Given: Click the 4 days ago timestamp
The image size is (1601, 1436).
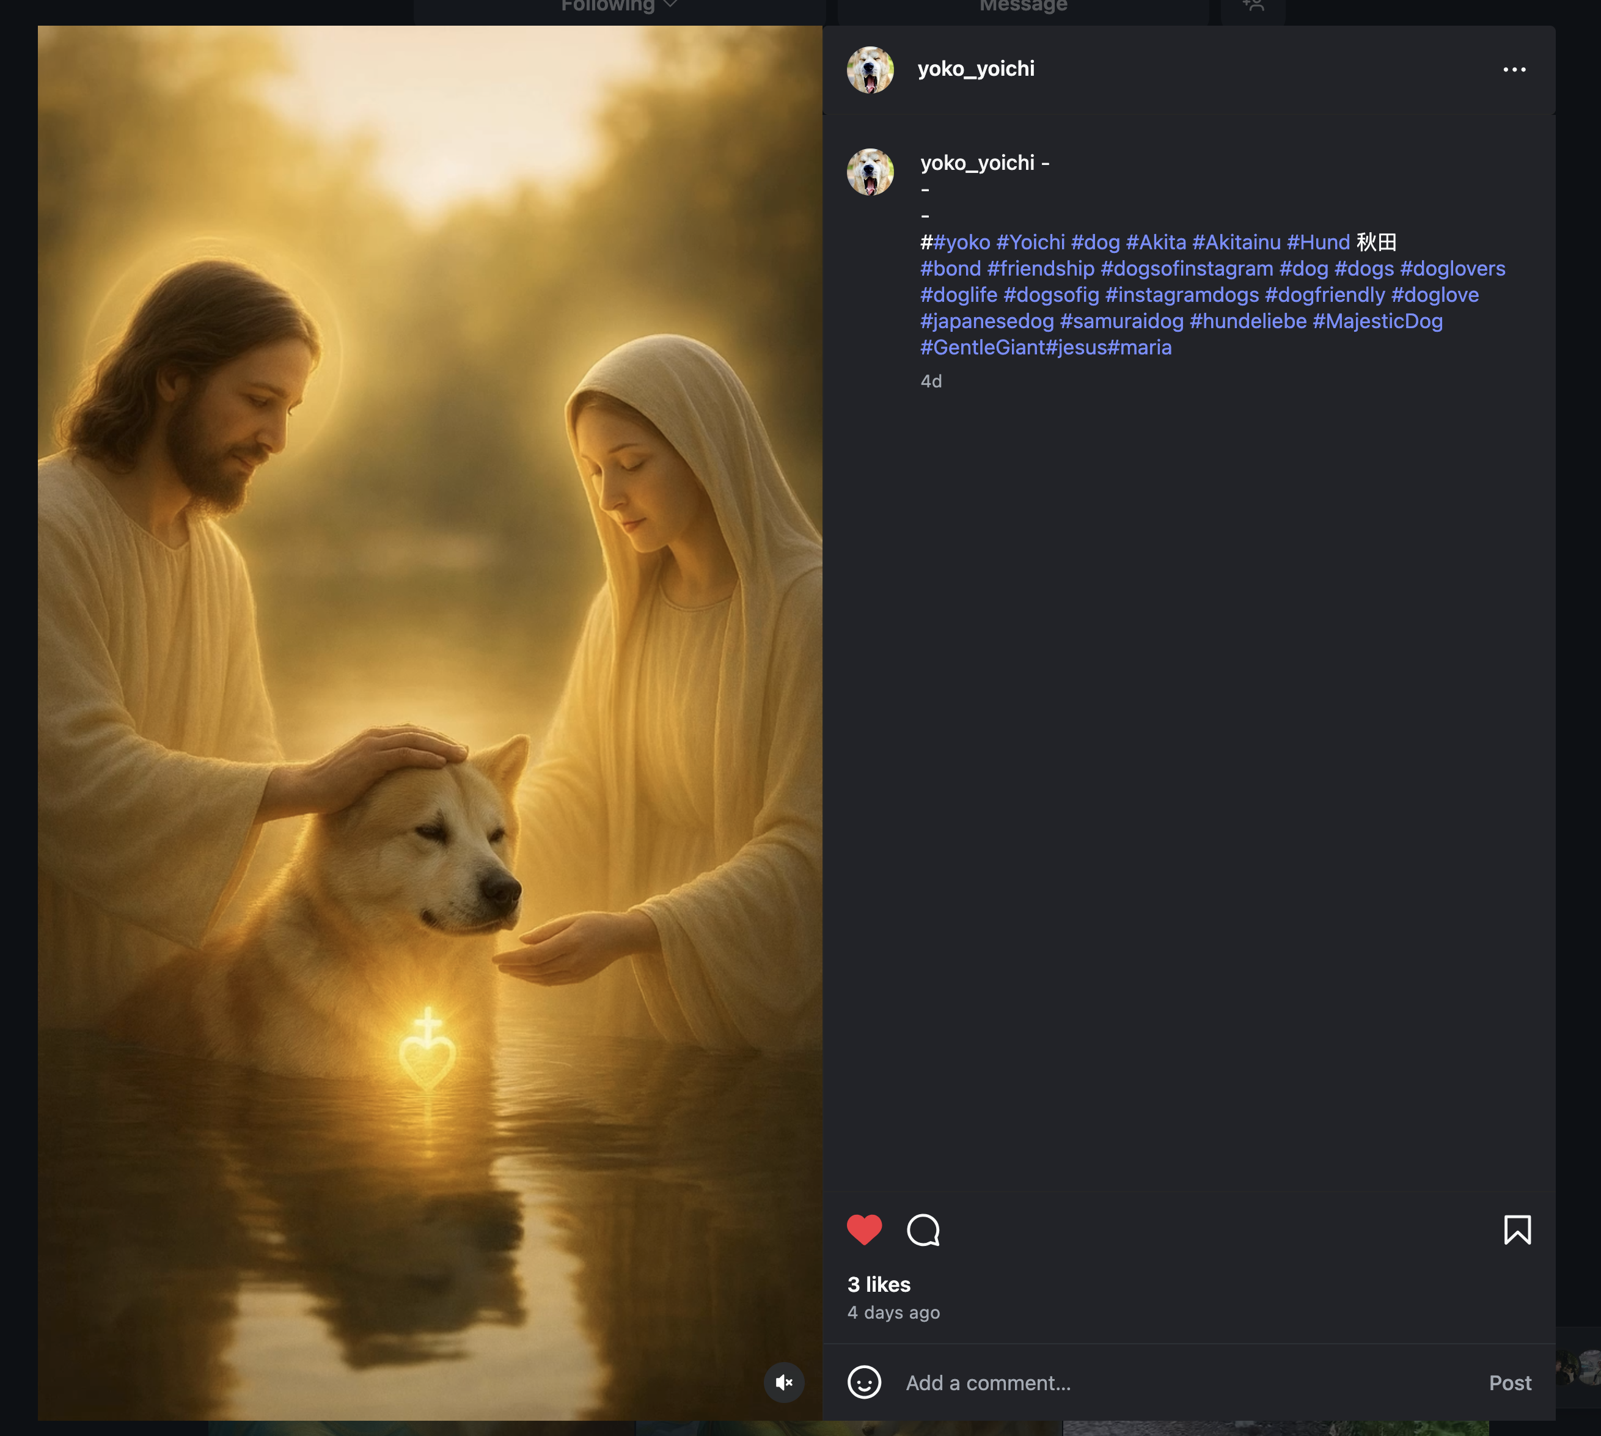Looking at the screenshot, I should pos(893,1312).
